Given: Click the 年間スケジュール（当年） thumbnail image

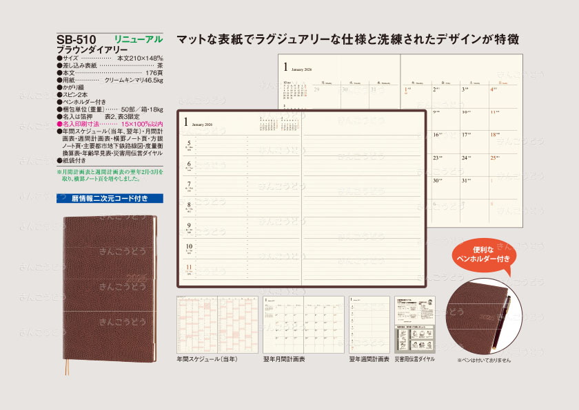Looking at the screenshot, I should pyautogui.click(x=217, y=325).
